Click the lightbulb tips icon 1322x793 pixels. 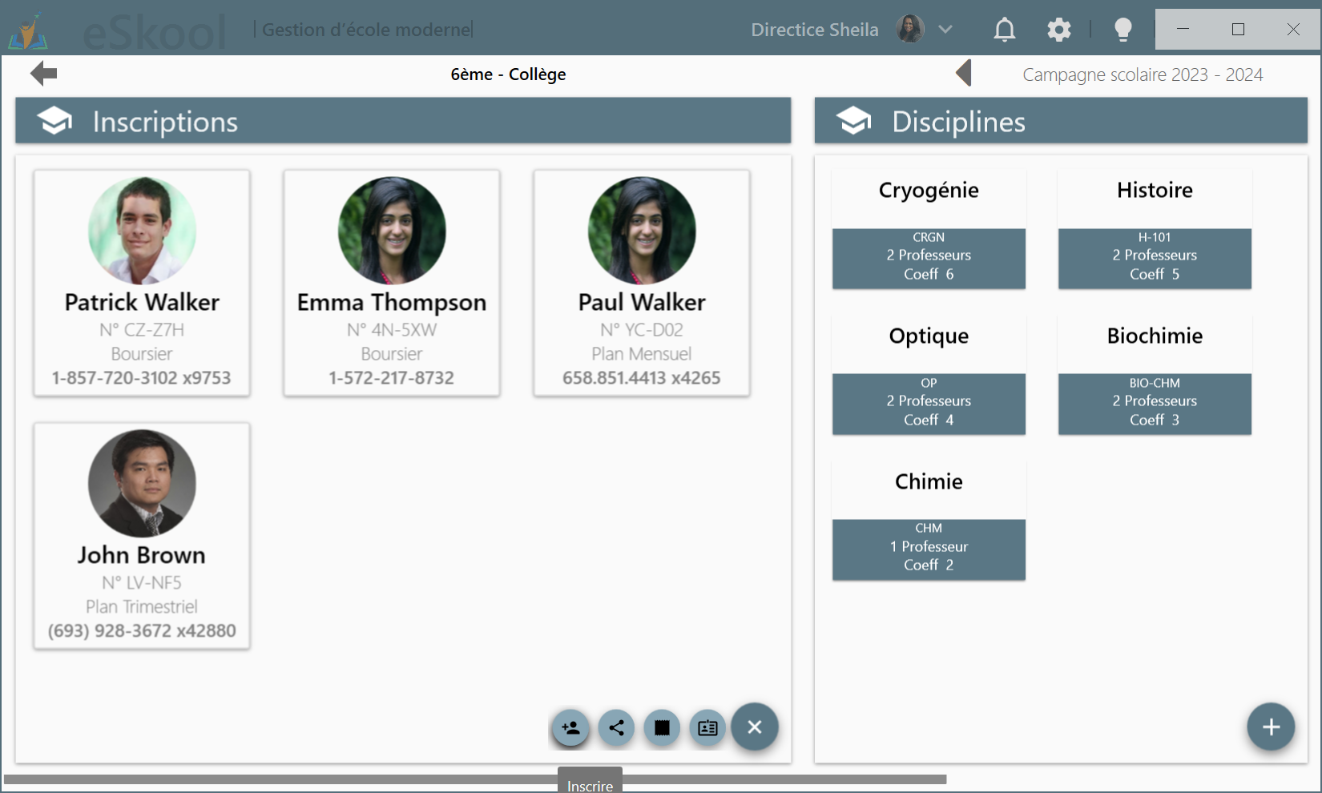point(1122,30)
